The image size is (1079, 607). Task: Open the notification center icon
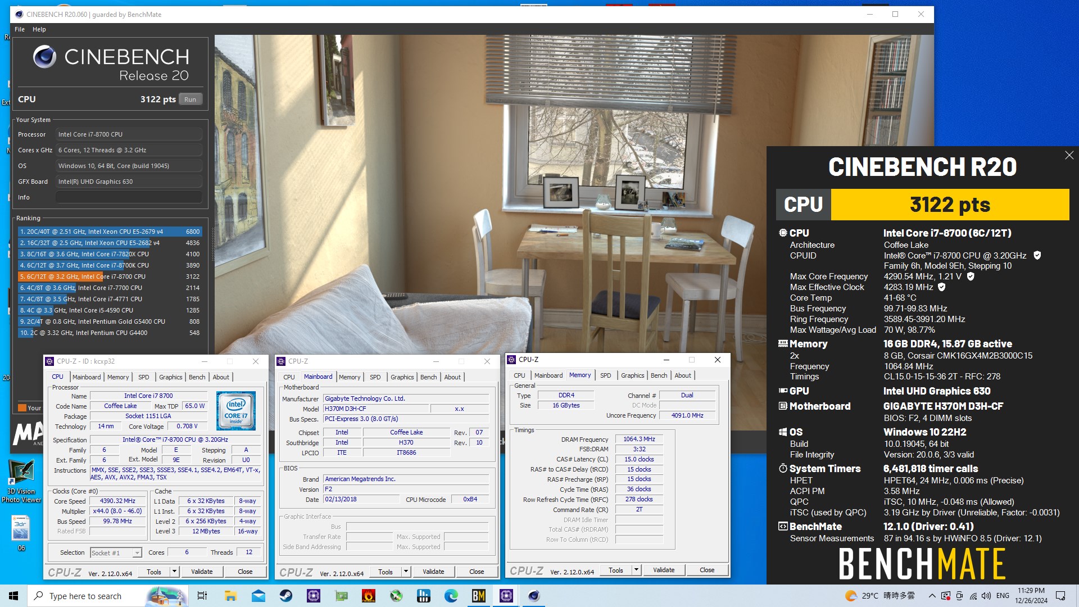1060,596
